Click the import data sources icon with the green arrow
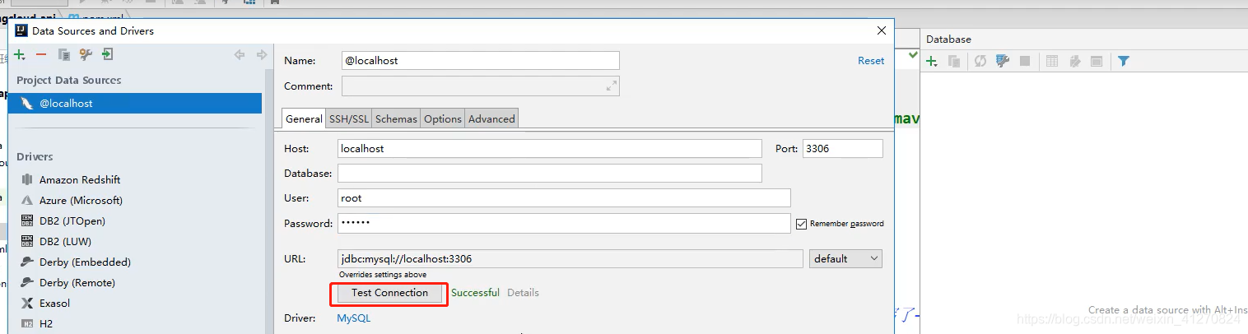Viewport: 1248px width, 334px height. coord(107,55)
